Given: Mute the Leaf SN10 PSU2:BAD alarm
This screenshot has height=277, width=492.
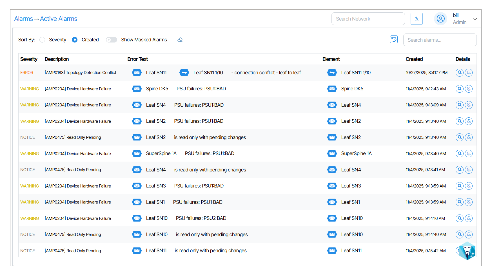Looking at the screenshot, I should click(x=469, y=218).
